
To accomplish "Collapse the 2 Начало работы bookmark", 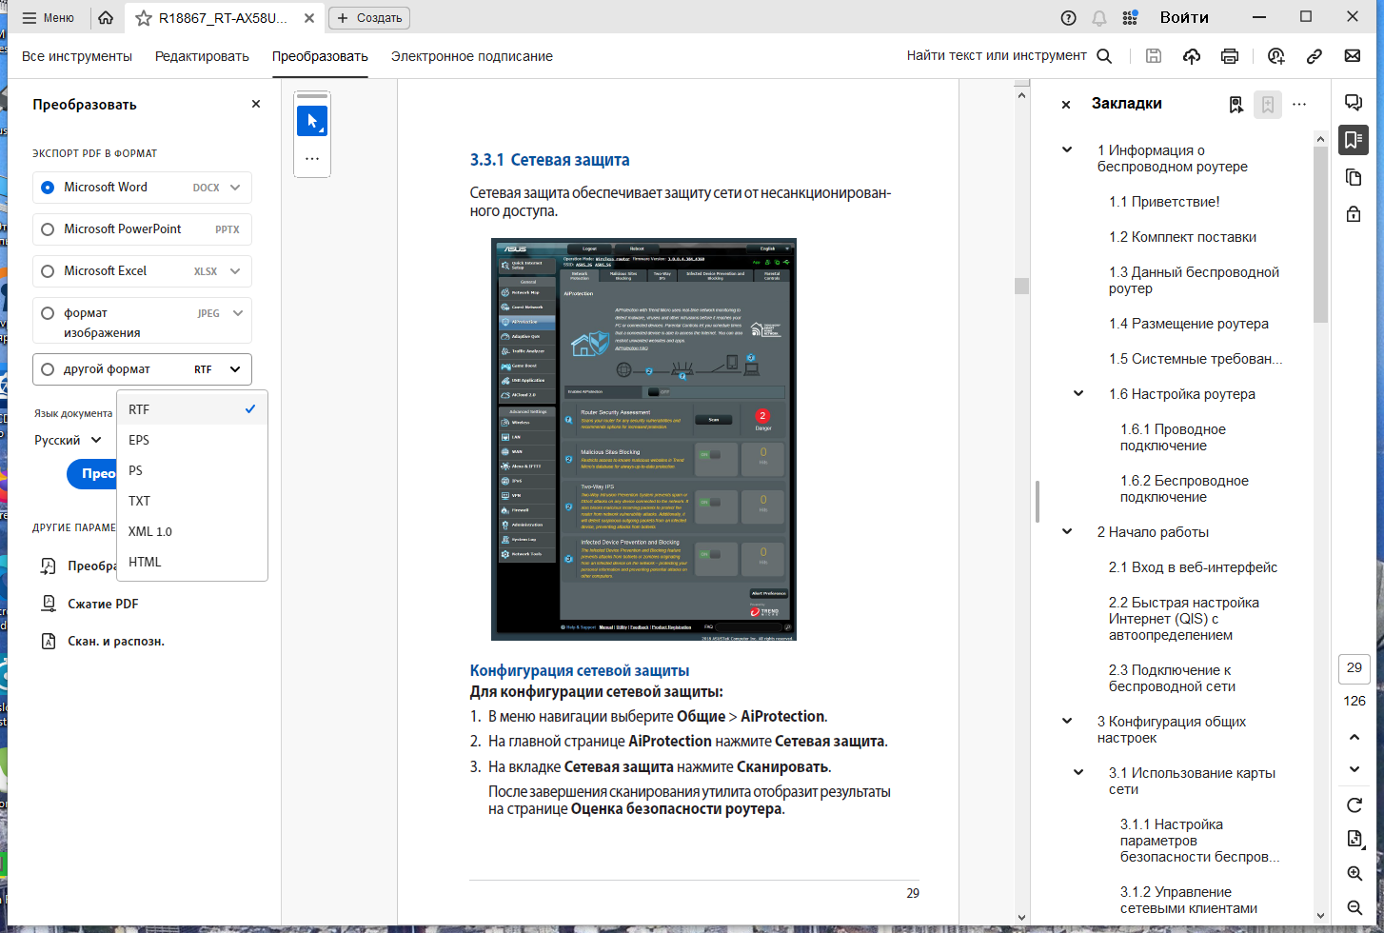I will [1067, 531].
